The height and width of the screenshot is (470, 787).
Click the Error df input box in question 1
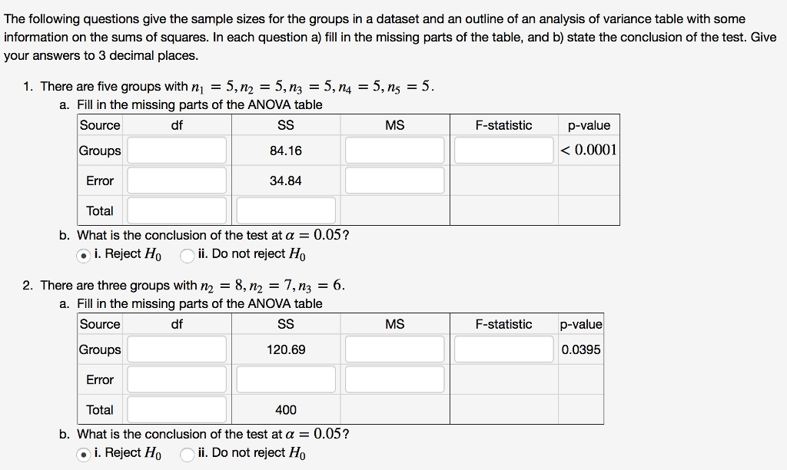coord(175,180)
